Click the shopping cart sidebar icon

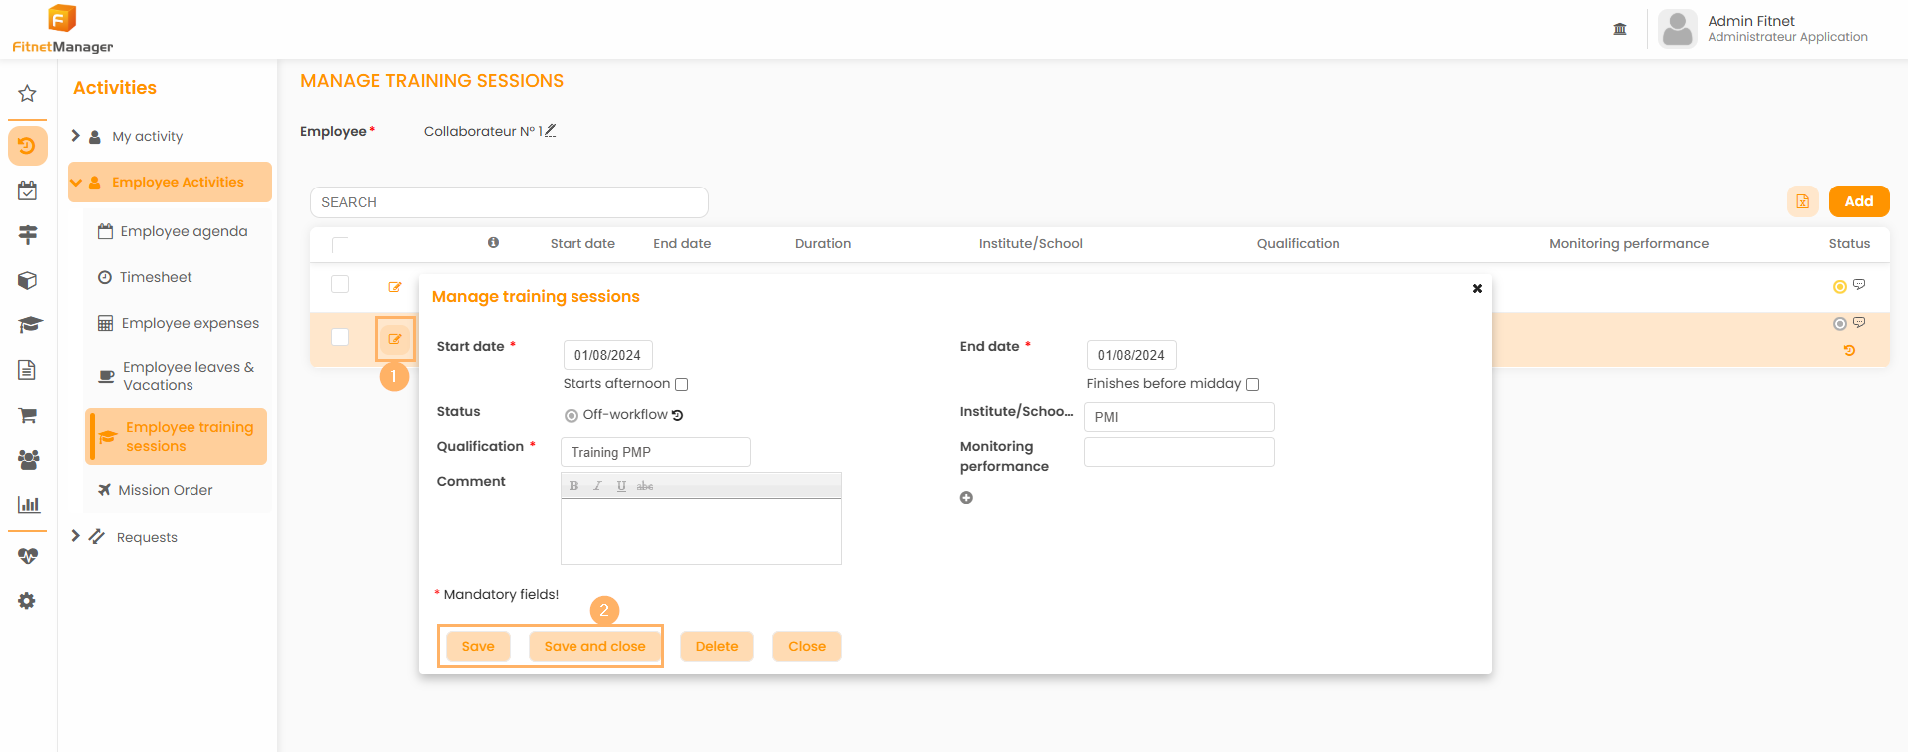click(27, 415)
